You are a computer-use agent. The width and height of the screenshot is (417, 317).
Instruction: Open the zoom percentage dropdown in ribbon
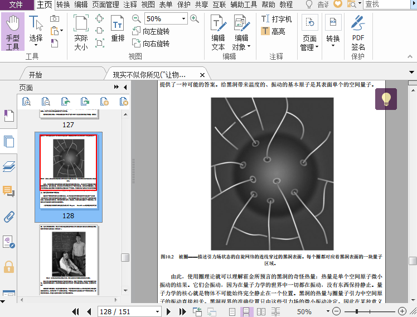tap(184, 18)
